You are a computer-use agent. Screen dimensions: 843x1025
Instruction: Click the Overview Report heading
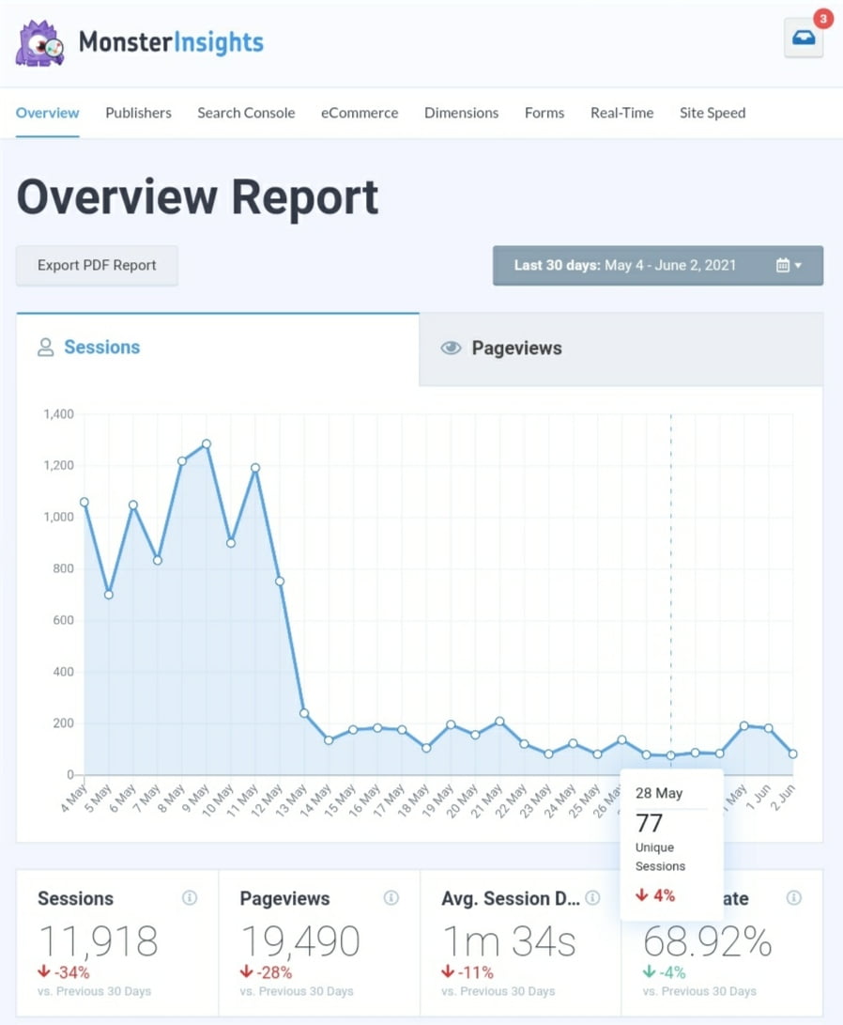(197, 196)
